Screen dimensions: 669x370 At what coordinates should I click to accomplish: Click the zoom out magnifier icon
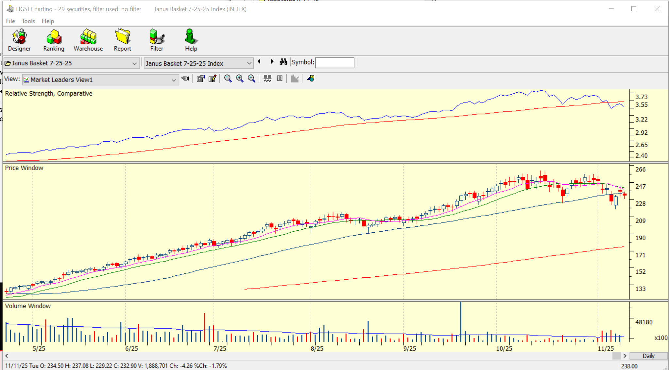tap(251, 79)
